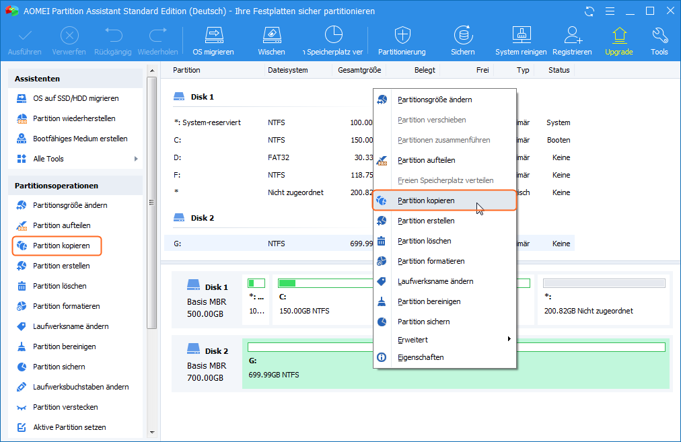
Task: Select Partition sichern in the context menu
Action: click(445, 322)
